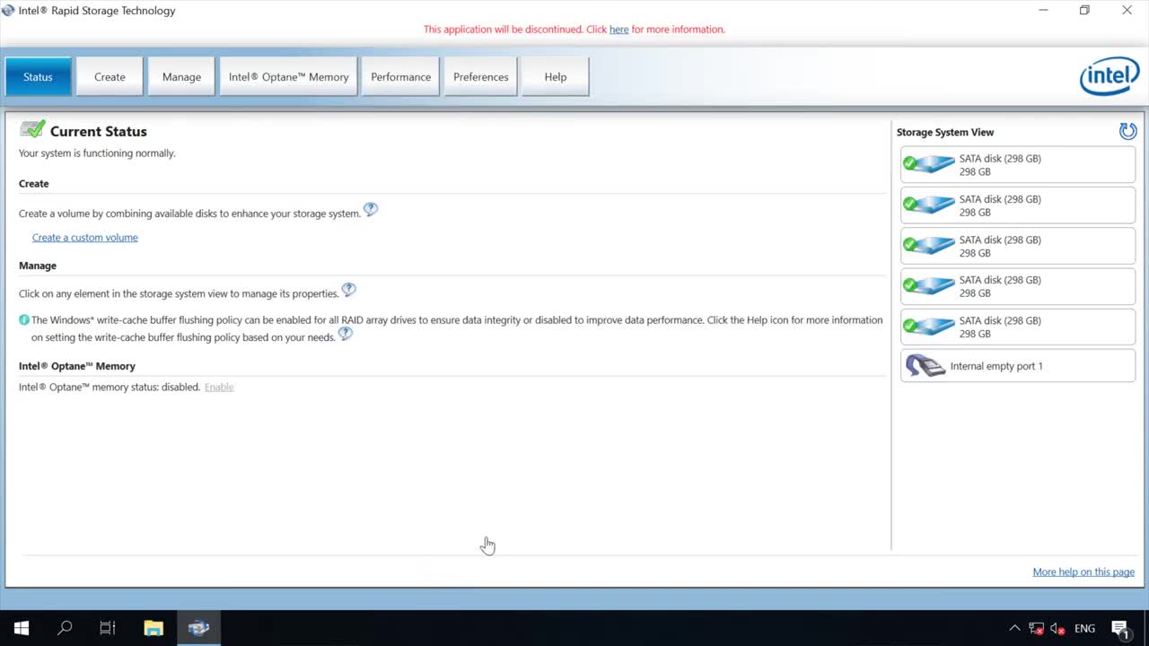Click the Intel Optane Memory section heading
This screenshot has width=1149, height=646.
pyautogui.click(x=77, y=366)
